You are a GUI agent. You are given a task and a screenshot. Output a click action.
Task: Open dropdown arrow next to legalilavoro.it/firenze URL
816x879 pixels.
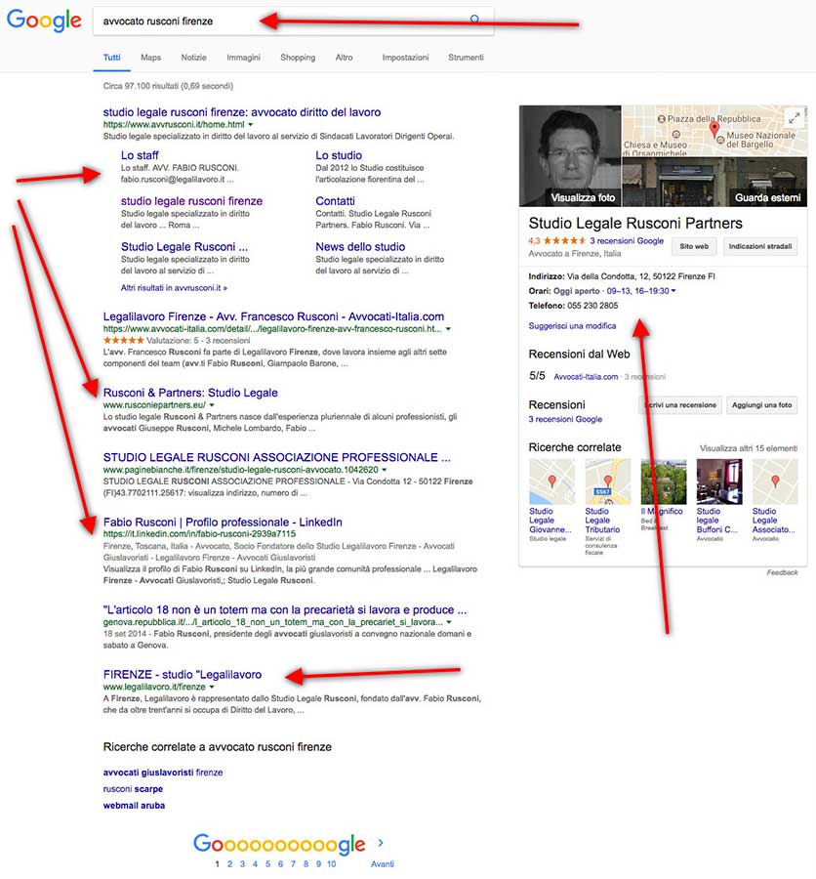pyautogui.click(x=212, y=687)
